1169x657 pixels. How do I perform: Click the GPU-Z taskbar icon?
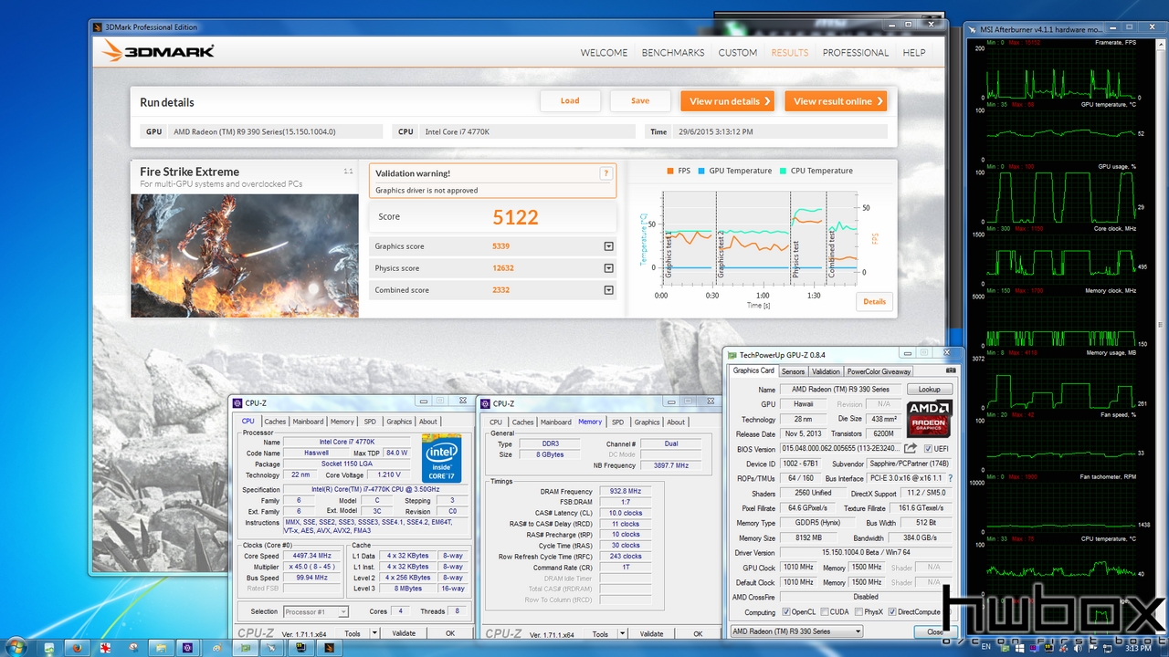244,648
